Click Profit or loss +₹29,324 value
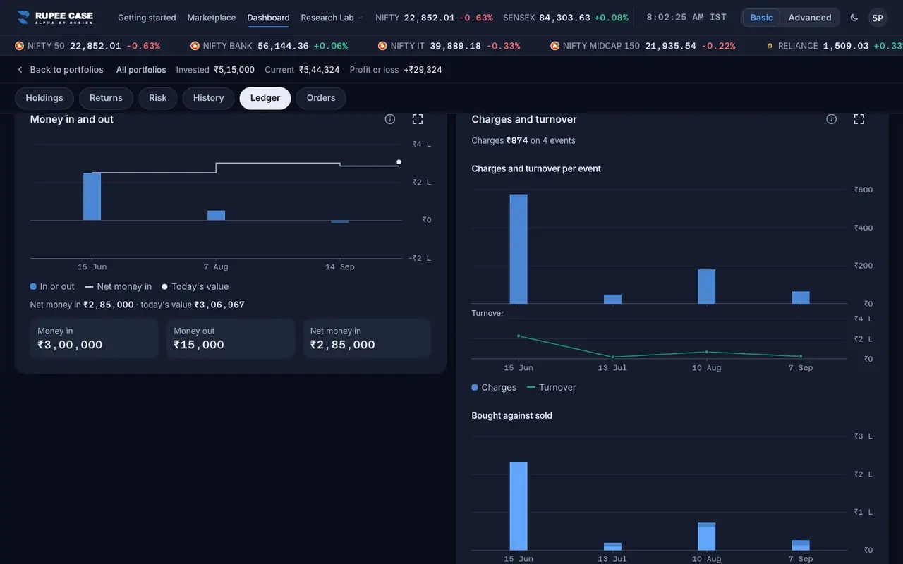The image size is (903, 564). [423, 70]
